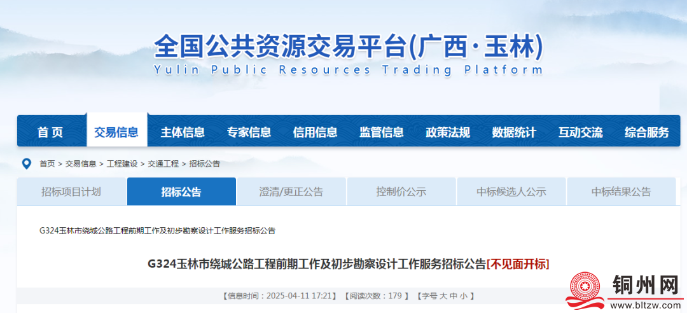Viewport: 687px width, 313px height.
Task: Click the small G324 announcement title line
Action: pos(157,230)
